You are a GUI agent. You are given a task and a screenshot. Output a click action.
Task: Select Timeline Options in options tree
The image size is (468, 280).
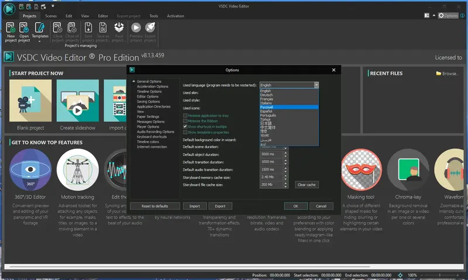pyautogui.click(x=149, y=92)
